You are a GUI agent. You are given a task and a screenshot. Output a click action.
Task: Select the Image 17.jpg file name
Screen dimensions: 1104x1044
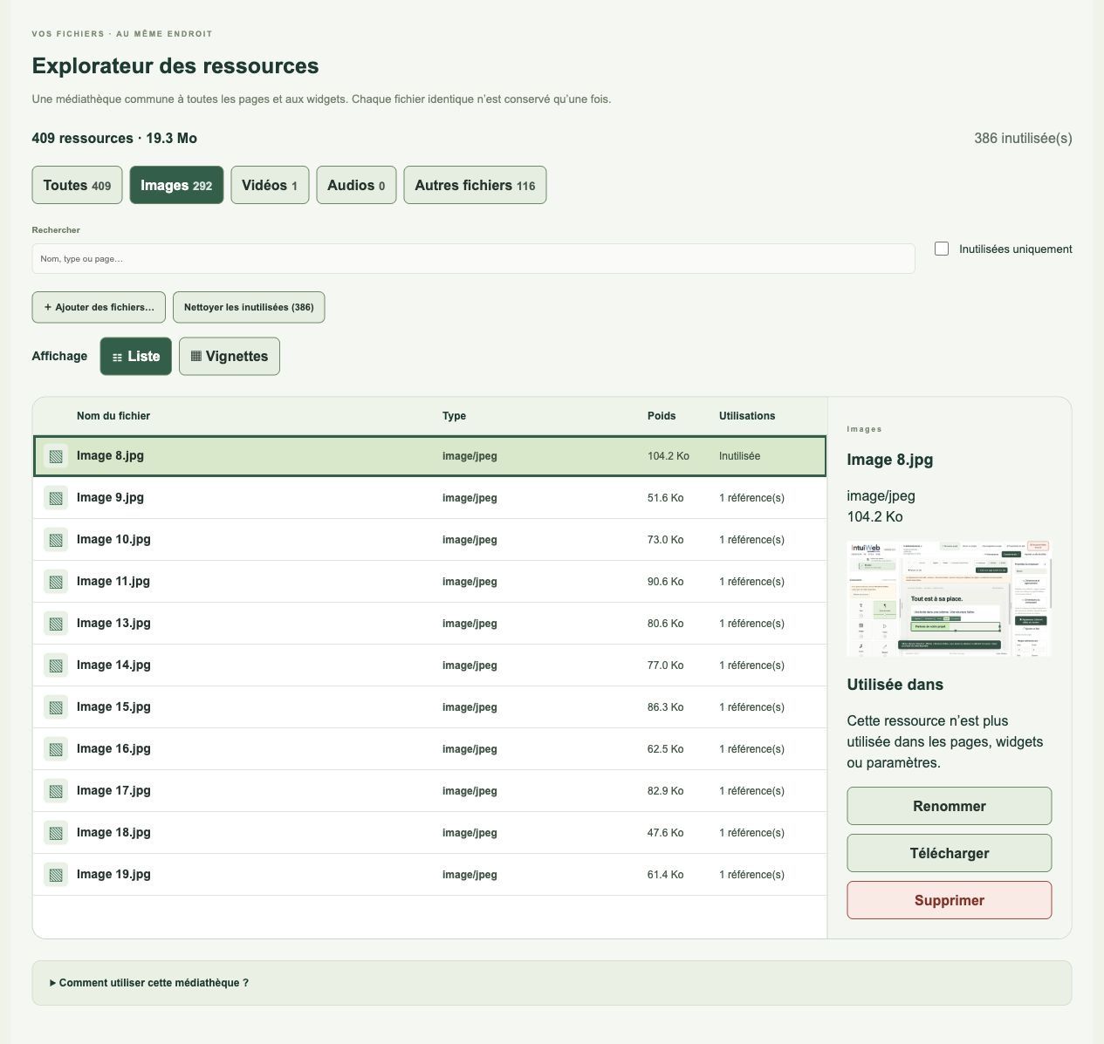pos(113,790)
